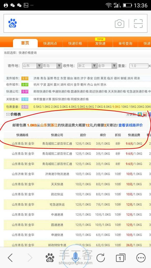Viewport: 151px width, 268px height.
Task: Open 宅急送快递价格 link
Action: point(137,92)
